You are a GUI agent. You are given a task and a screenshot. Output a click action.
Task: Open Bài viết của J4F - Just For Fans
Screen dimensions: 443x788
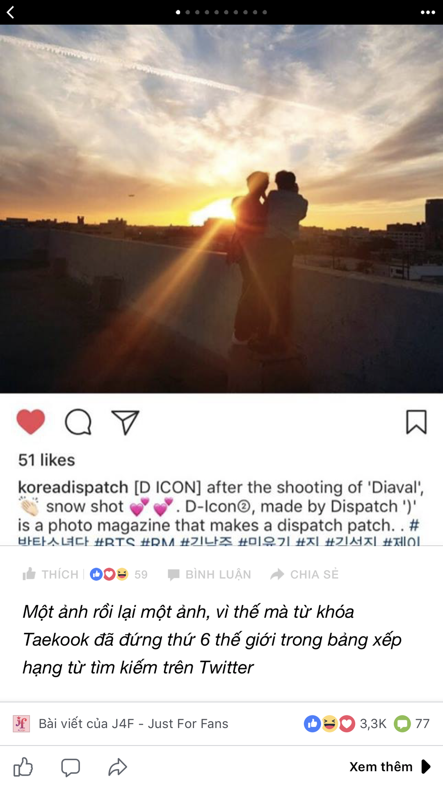tap(133, 724)
